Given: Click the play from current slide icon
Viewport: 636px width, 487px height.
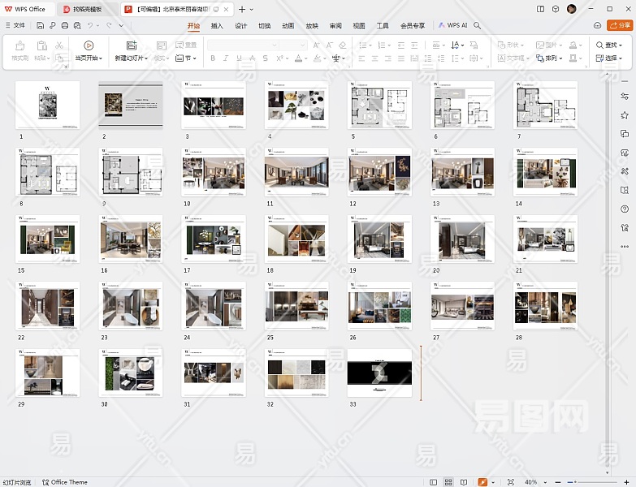Looking at the screenshot, I should pyautogui.click(x=89, y=45).
